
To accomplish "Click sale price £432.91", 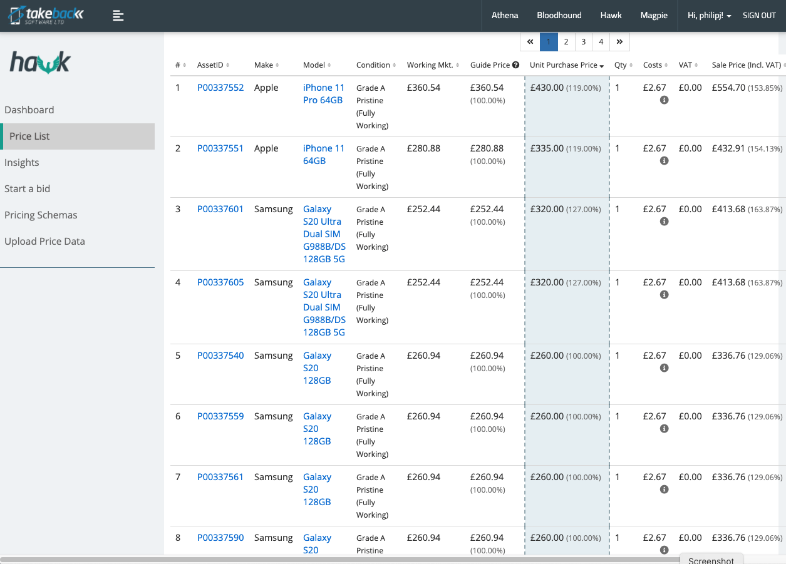I will point(728,148).
